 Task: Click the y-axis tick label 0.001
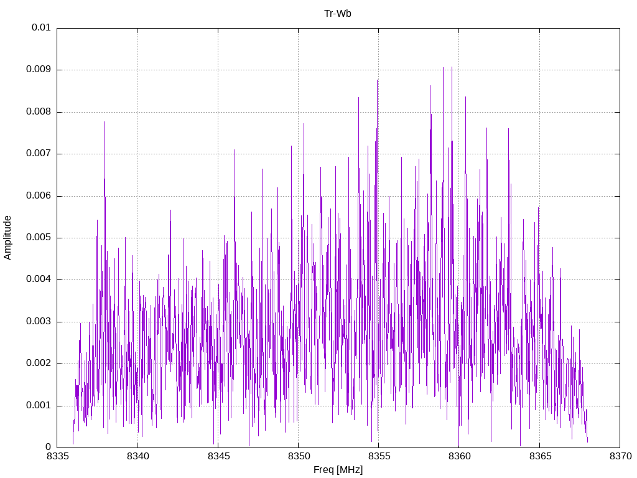39,406
